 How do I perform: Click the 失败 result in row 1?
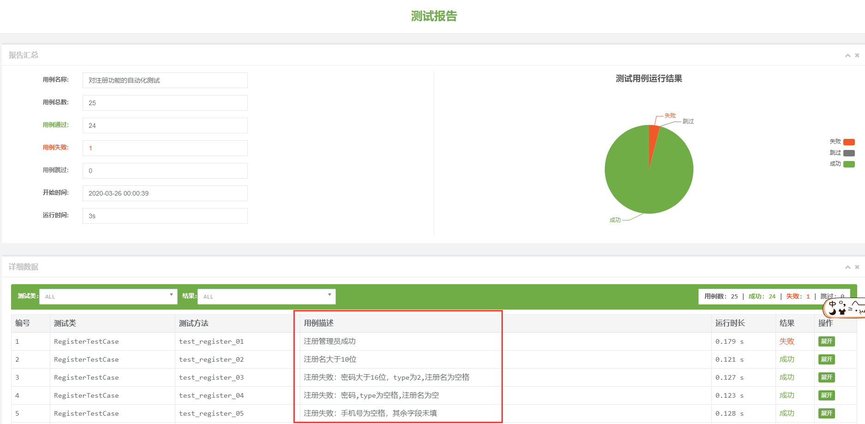pos(787,341)
